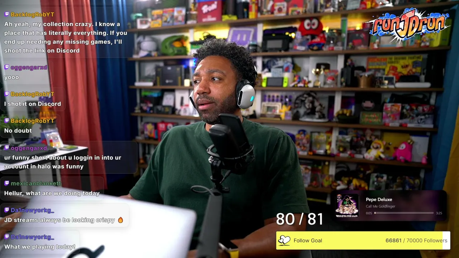Open BacklogRobYT's name above 'I shot it on Discord'

(x=33, y=94)
